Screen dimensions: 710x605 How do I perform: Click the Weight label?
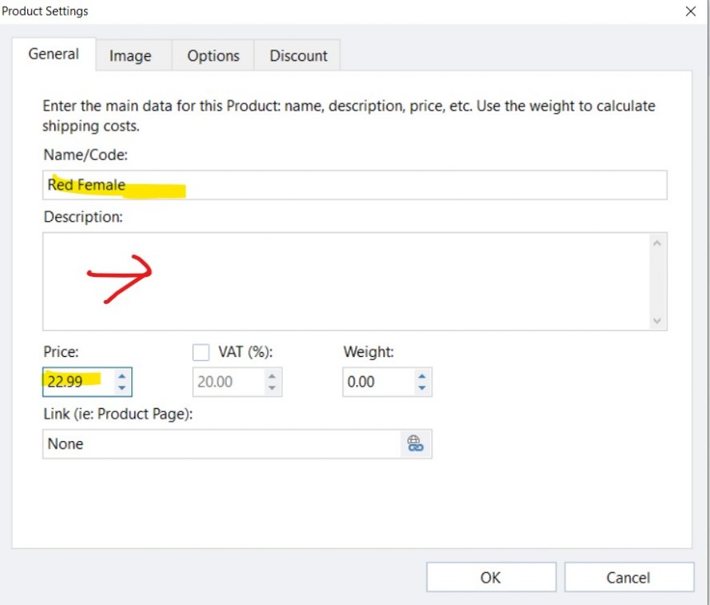pyautogui.click(x=369, y=352)
